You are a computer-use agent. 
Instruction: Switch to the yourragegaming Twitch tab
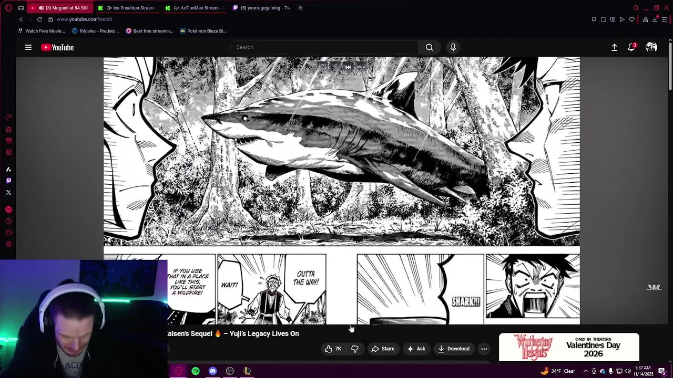263,8
